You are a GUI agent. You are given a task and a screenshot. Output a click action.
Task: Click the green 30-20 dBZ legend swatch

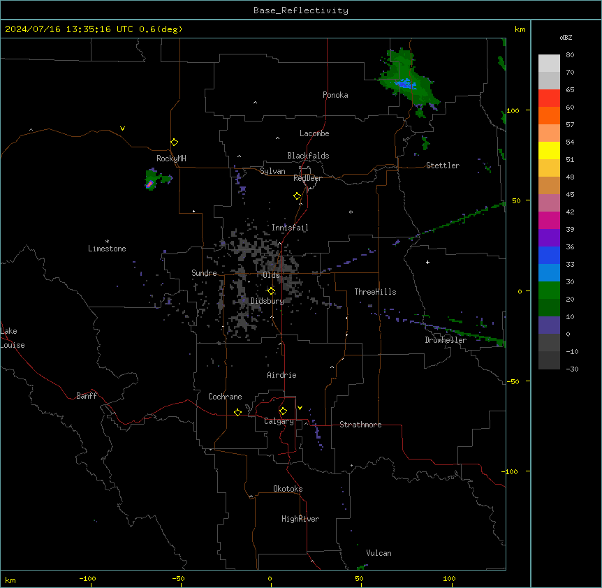click(549, 291)
